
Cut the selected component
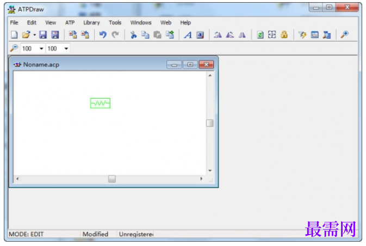tap(133, 35)
